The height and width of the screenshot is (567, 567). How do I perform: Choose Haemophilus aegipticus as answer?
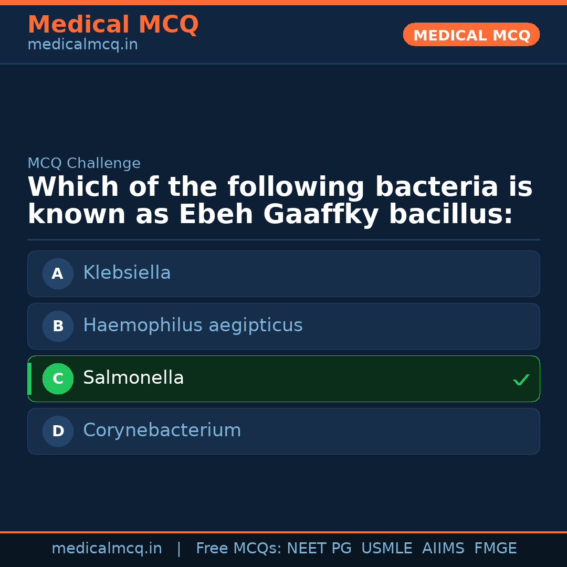(283, 326)
